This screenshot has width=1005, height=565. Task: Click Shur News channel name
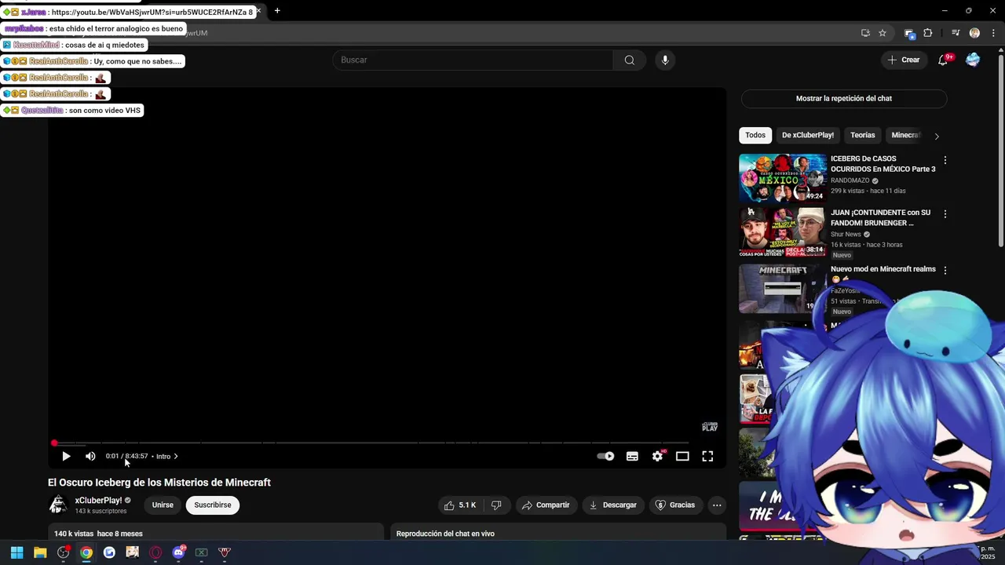click(846, 234)
